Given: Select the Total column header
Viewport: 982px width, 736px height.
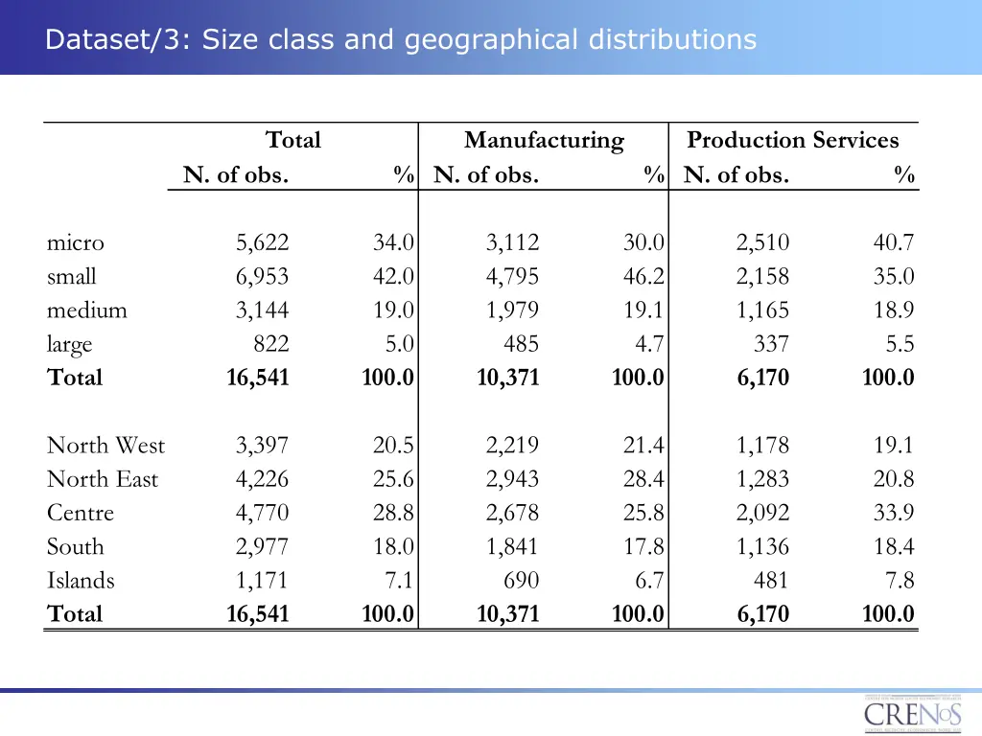Looking at the screenshot, I should click(x=293, y=140).
